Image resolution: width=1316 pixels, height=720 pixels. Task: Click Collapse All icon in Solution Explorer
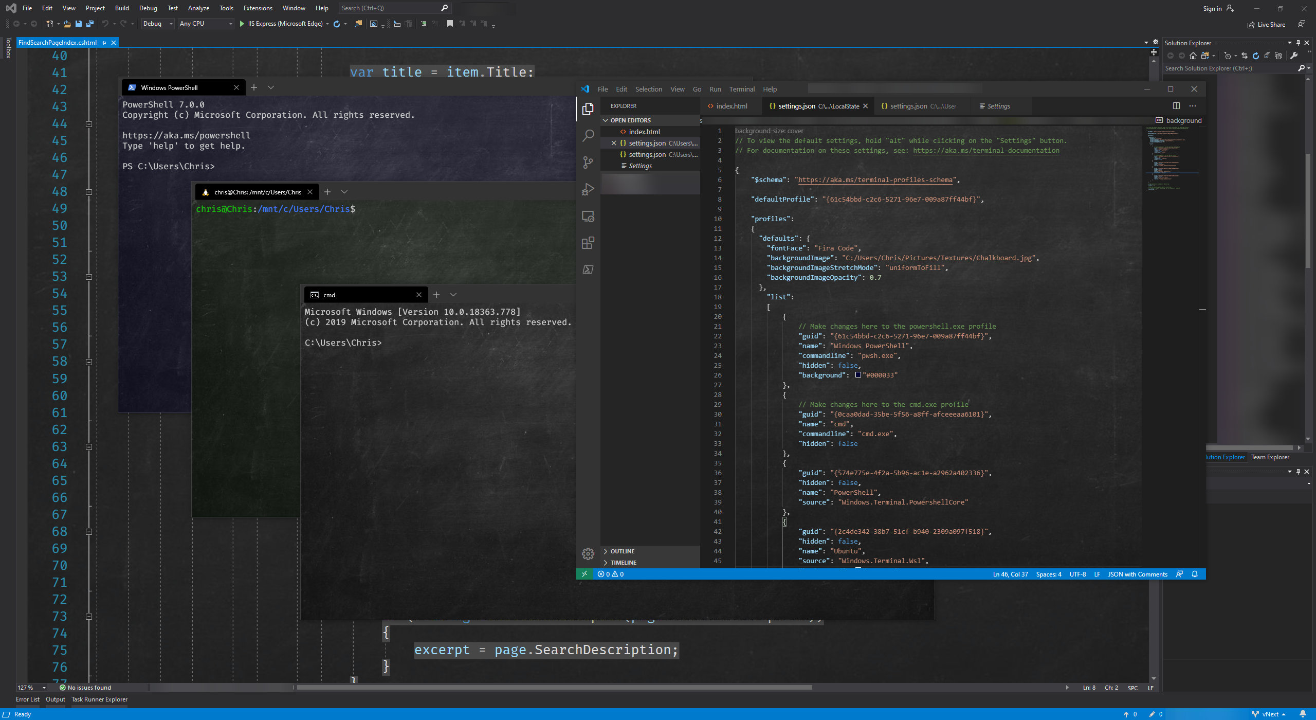pos(1267,56)
